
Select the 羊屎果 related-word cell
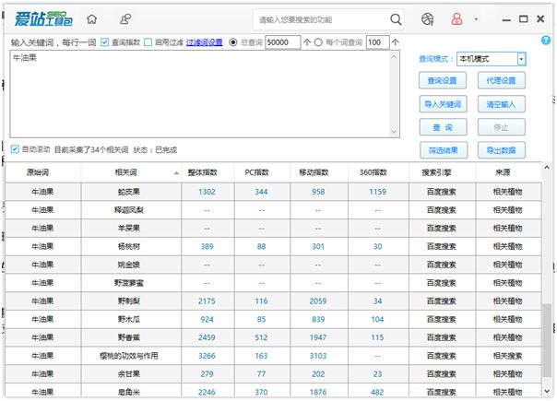tap(131, 229)
